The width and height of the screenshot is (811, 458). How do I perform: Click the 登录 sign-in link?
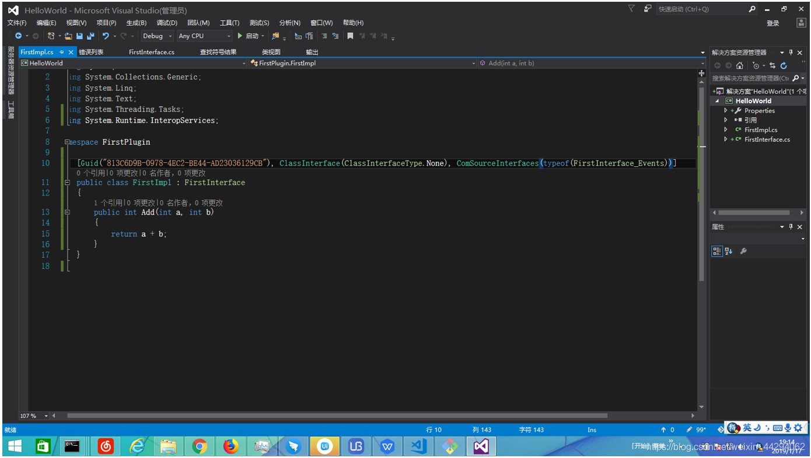(773, 23)
